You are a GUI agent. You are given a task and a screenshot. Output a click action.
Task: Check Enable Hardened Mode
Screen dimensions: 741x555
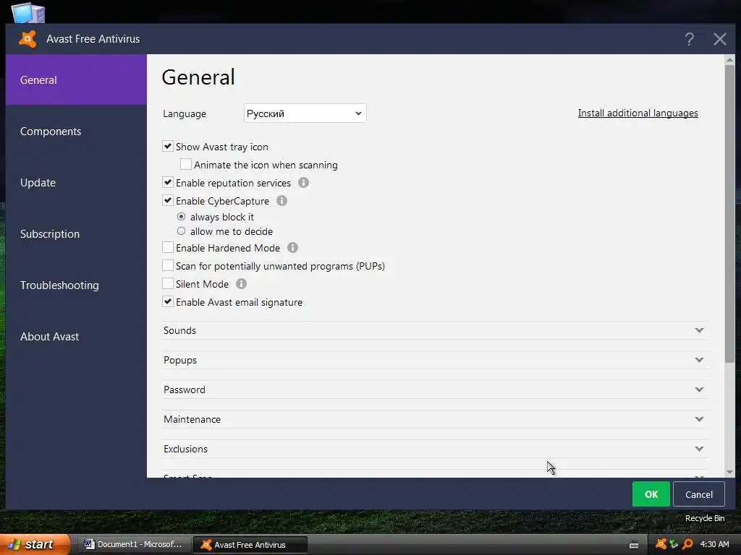pyautogui.click(x=168, y=247)
